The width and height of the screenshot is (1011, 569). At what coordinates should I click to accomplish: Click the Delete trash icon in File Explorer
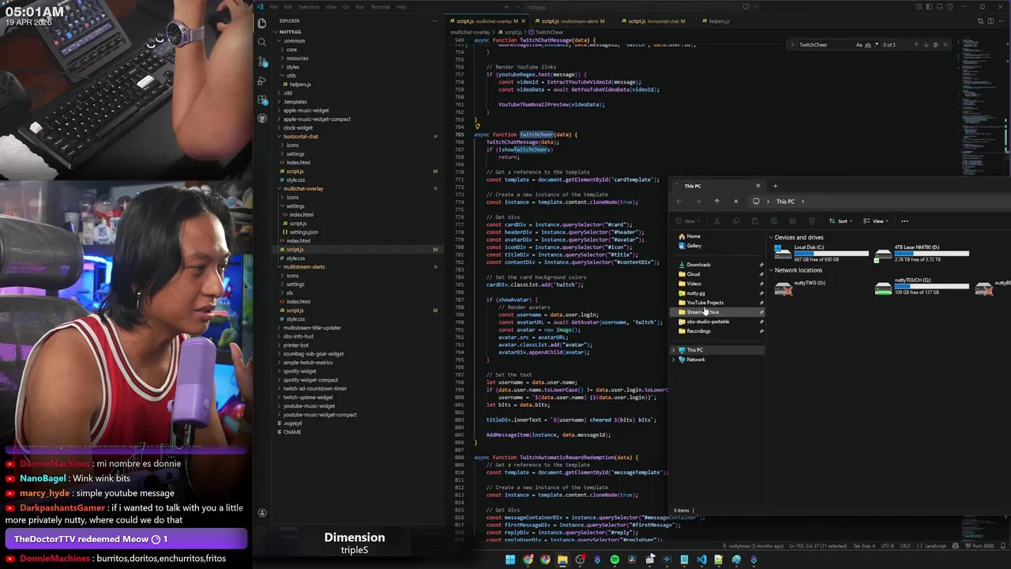(811, 221)
